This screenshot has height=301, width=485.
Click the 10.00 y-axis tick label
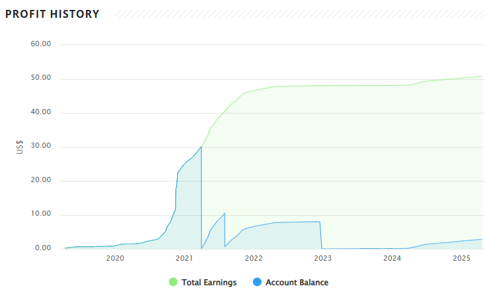click(x=42, y=215)
